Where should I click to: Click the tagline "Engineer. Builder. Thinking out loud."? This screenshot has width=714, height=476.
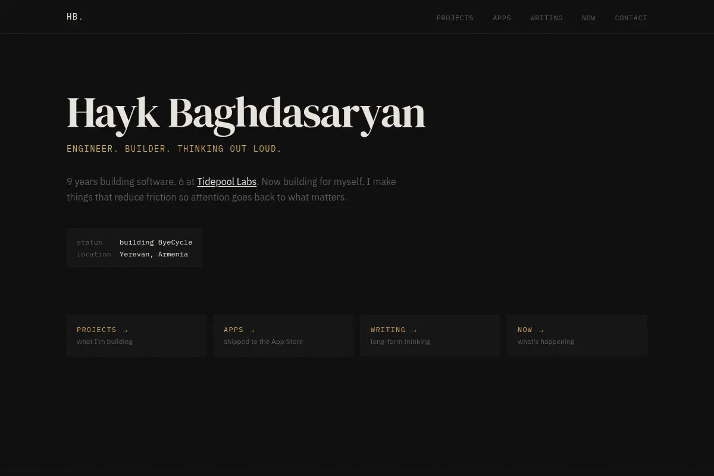click(174, 149)
